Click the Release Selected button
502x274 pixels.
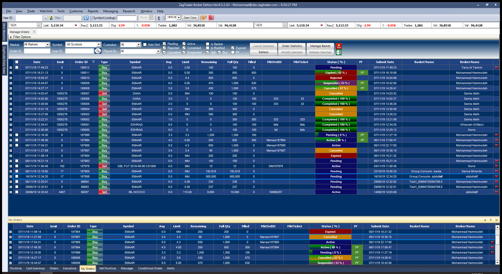click(x=320, y=52)
